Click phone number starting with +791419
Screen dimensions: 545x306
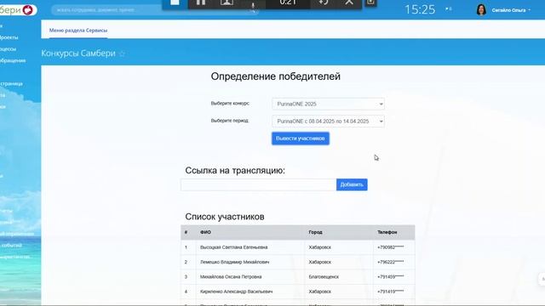tap(391, 292)
